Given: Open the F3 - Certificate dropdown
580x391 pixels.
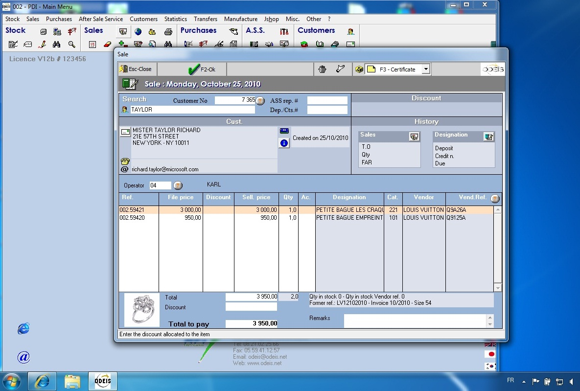Looking at the screenshot, I should (426, 69).
